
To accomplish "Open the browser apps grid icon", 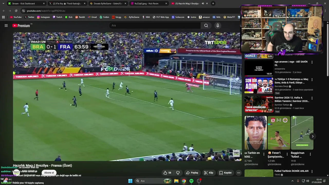I will click(3, 17).
